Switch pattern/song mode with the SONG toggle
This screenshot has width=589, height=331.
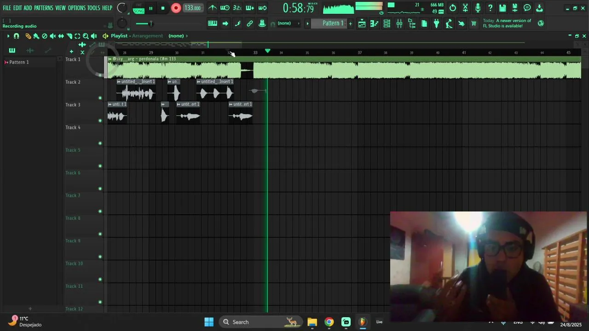click(139, 11)
